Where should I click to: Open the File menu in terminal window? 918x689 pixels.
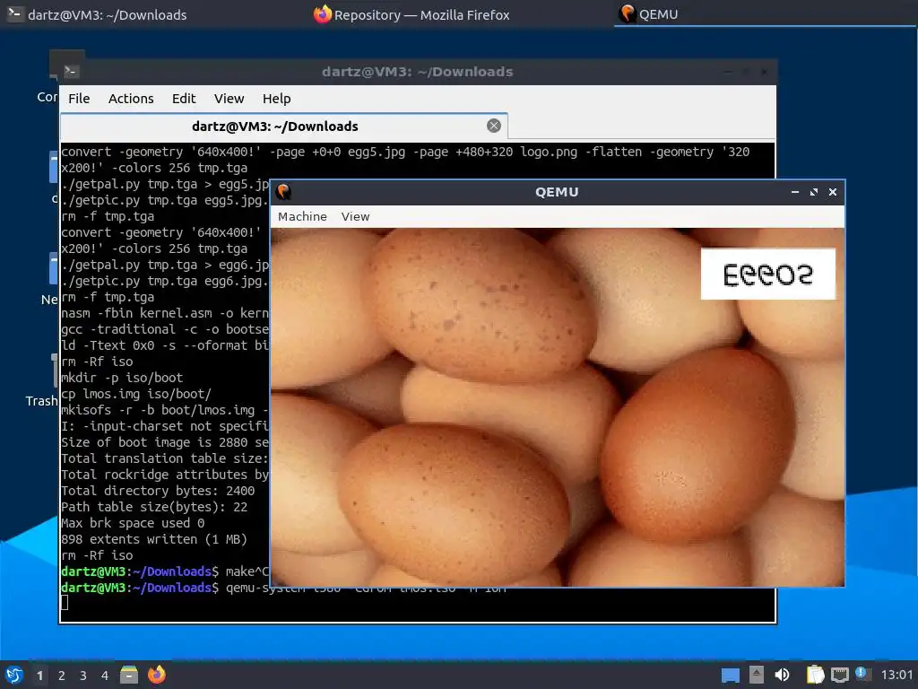pos(79,99)
